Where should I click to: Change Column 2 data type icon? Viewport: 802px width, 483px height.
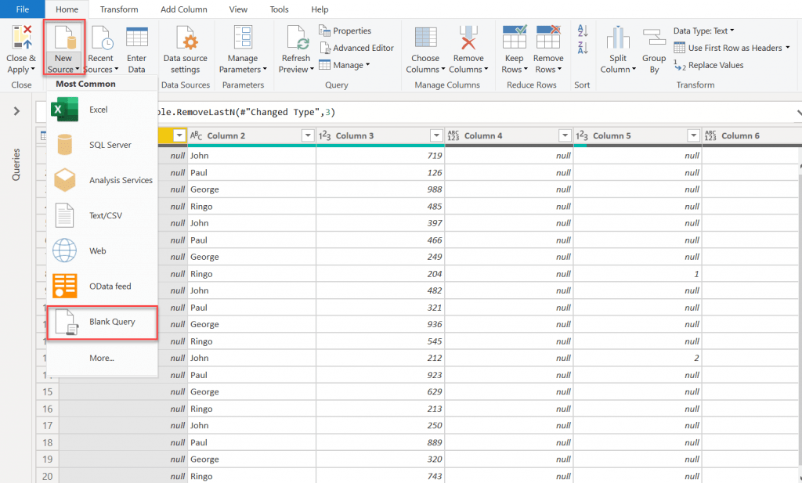196,135
